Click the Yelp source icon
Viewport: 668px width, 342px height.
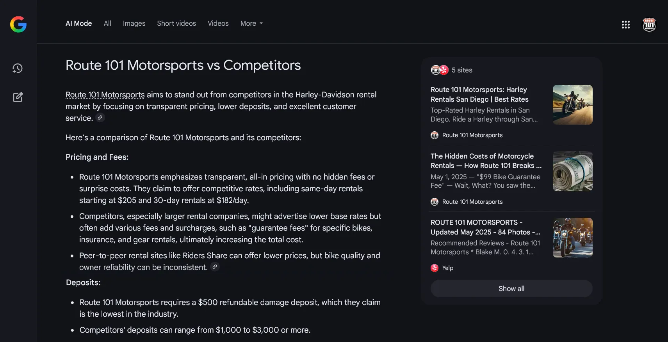pyautogui.click(x=435, y=268)
